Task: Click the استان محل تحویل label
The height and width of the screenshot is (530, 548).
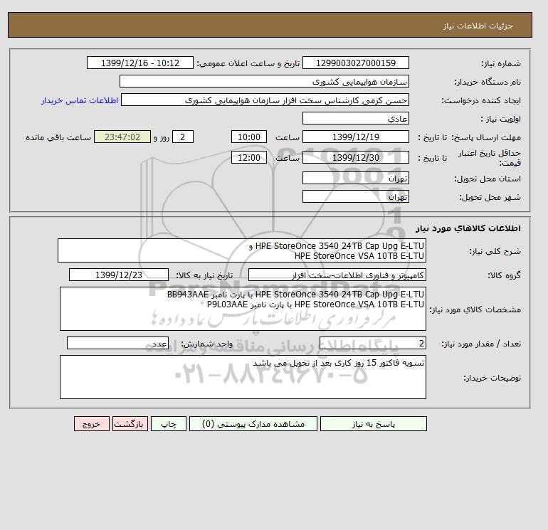Action: click(x=488, y=179)
